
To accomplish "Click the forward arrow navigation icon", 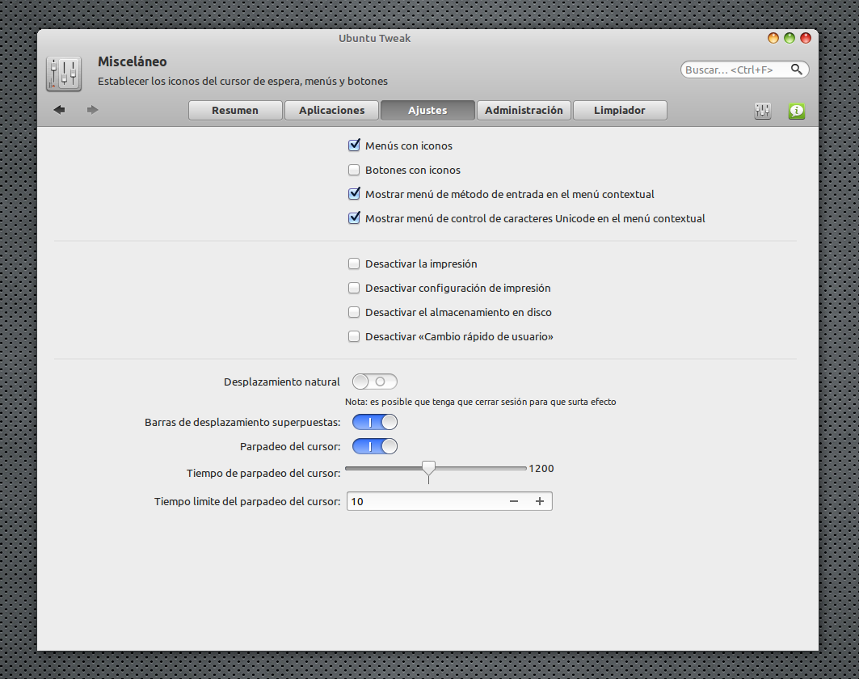I will (93, 110).
